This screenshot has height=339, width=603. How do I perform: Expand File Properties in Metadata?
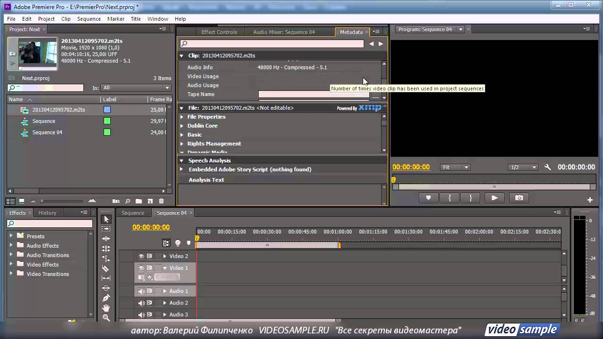point(182,117)
